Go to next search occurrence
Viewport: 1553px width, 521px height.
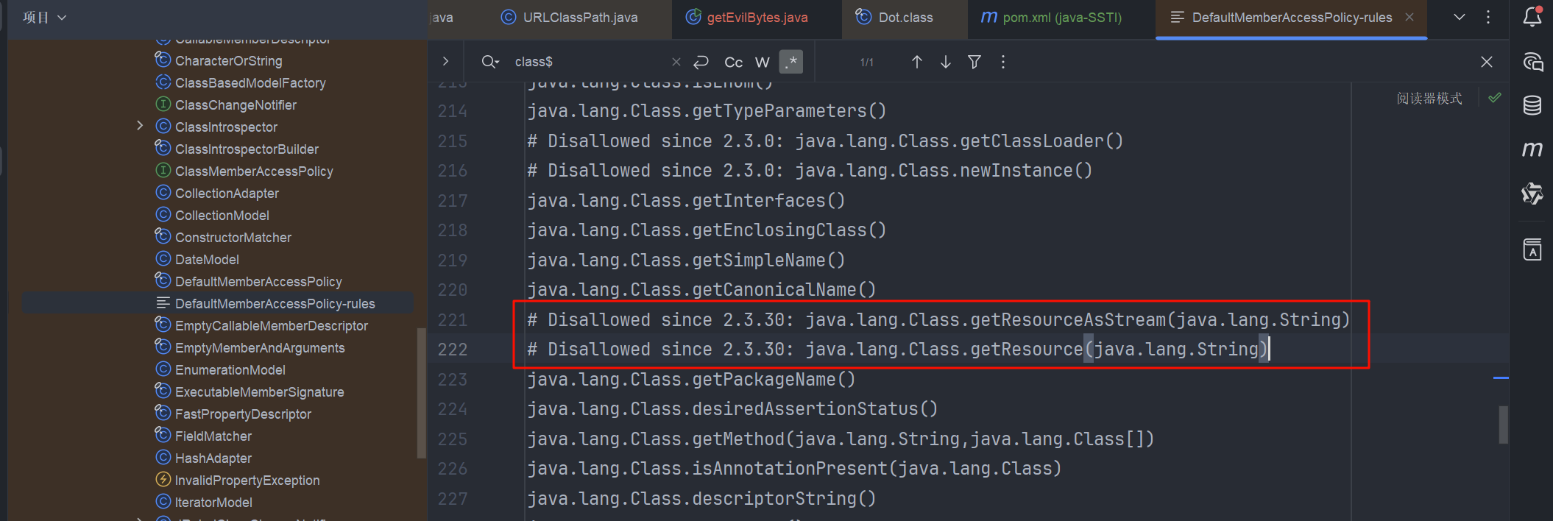tap(946, 62)
